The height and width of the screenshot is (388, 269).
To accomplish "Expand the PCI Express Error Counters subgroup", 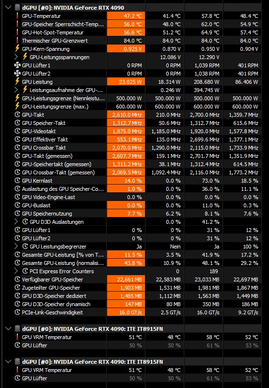I will pyautogui.click(x=16, y=271).
